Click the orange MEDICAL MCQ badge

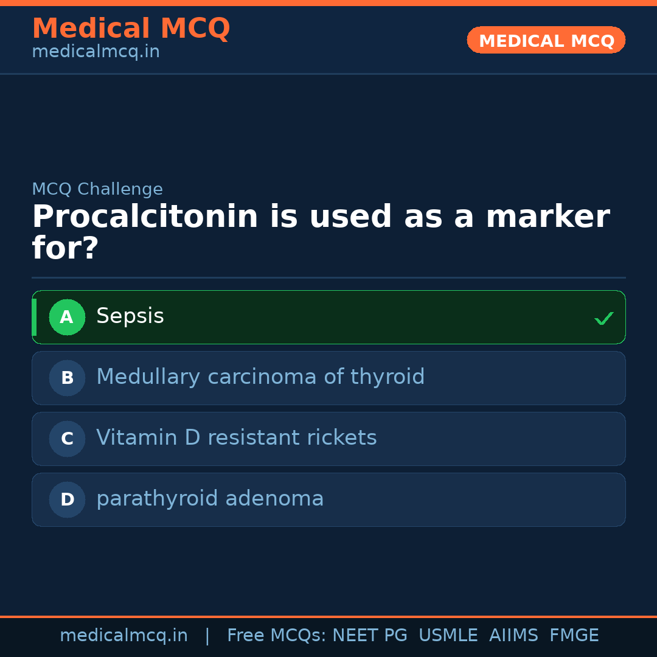546,40
